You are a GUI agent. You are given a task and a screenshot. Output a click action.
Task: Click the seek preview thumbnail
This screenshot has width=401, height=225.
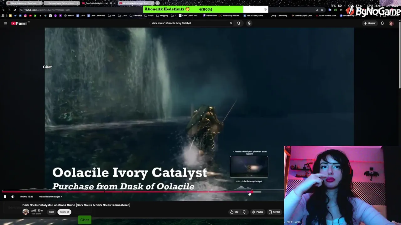coord(249,167)
